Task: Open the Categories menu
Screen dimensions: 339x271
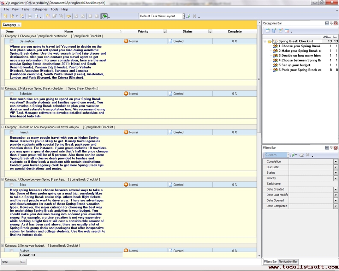Action: (x=40, y=9)
